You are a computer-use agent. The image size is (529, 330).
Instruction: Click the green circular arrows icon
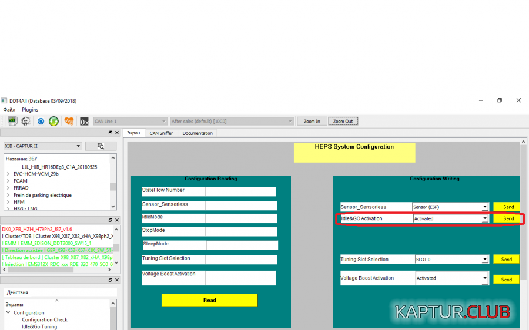point(53,121)
